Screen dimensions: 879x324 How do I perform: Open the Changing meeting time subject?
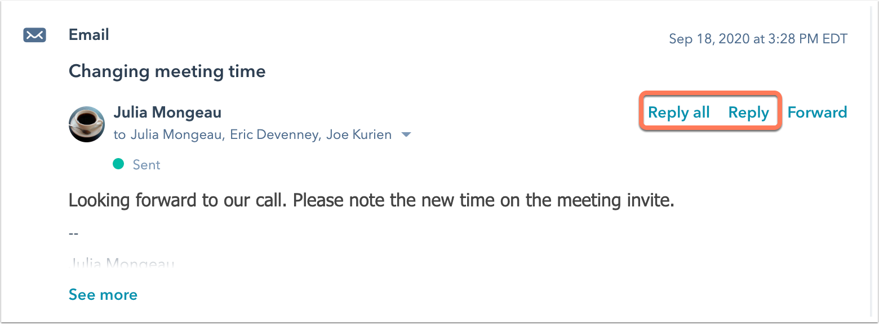[x=167, y=71]
